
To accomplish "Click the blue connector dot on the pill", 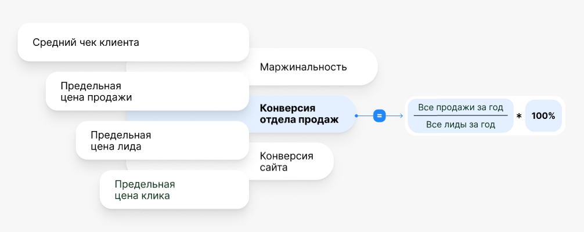I will tap(356, 116).
